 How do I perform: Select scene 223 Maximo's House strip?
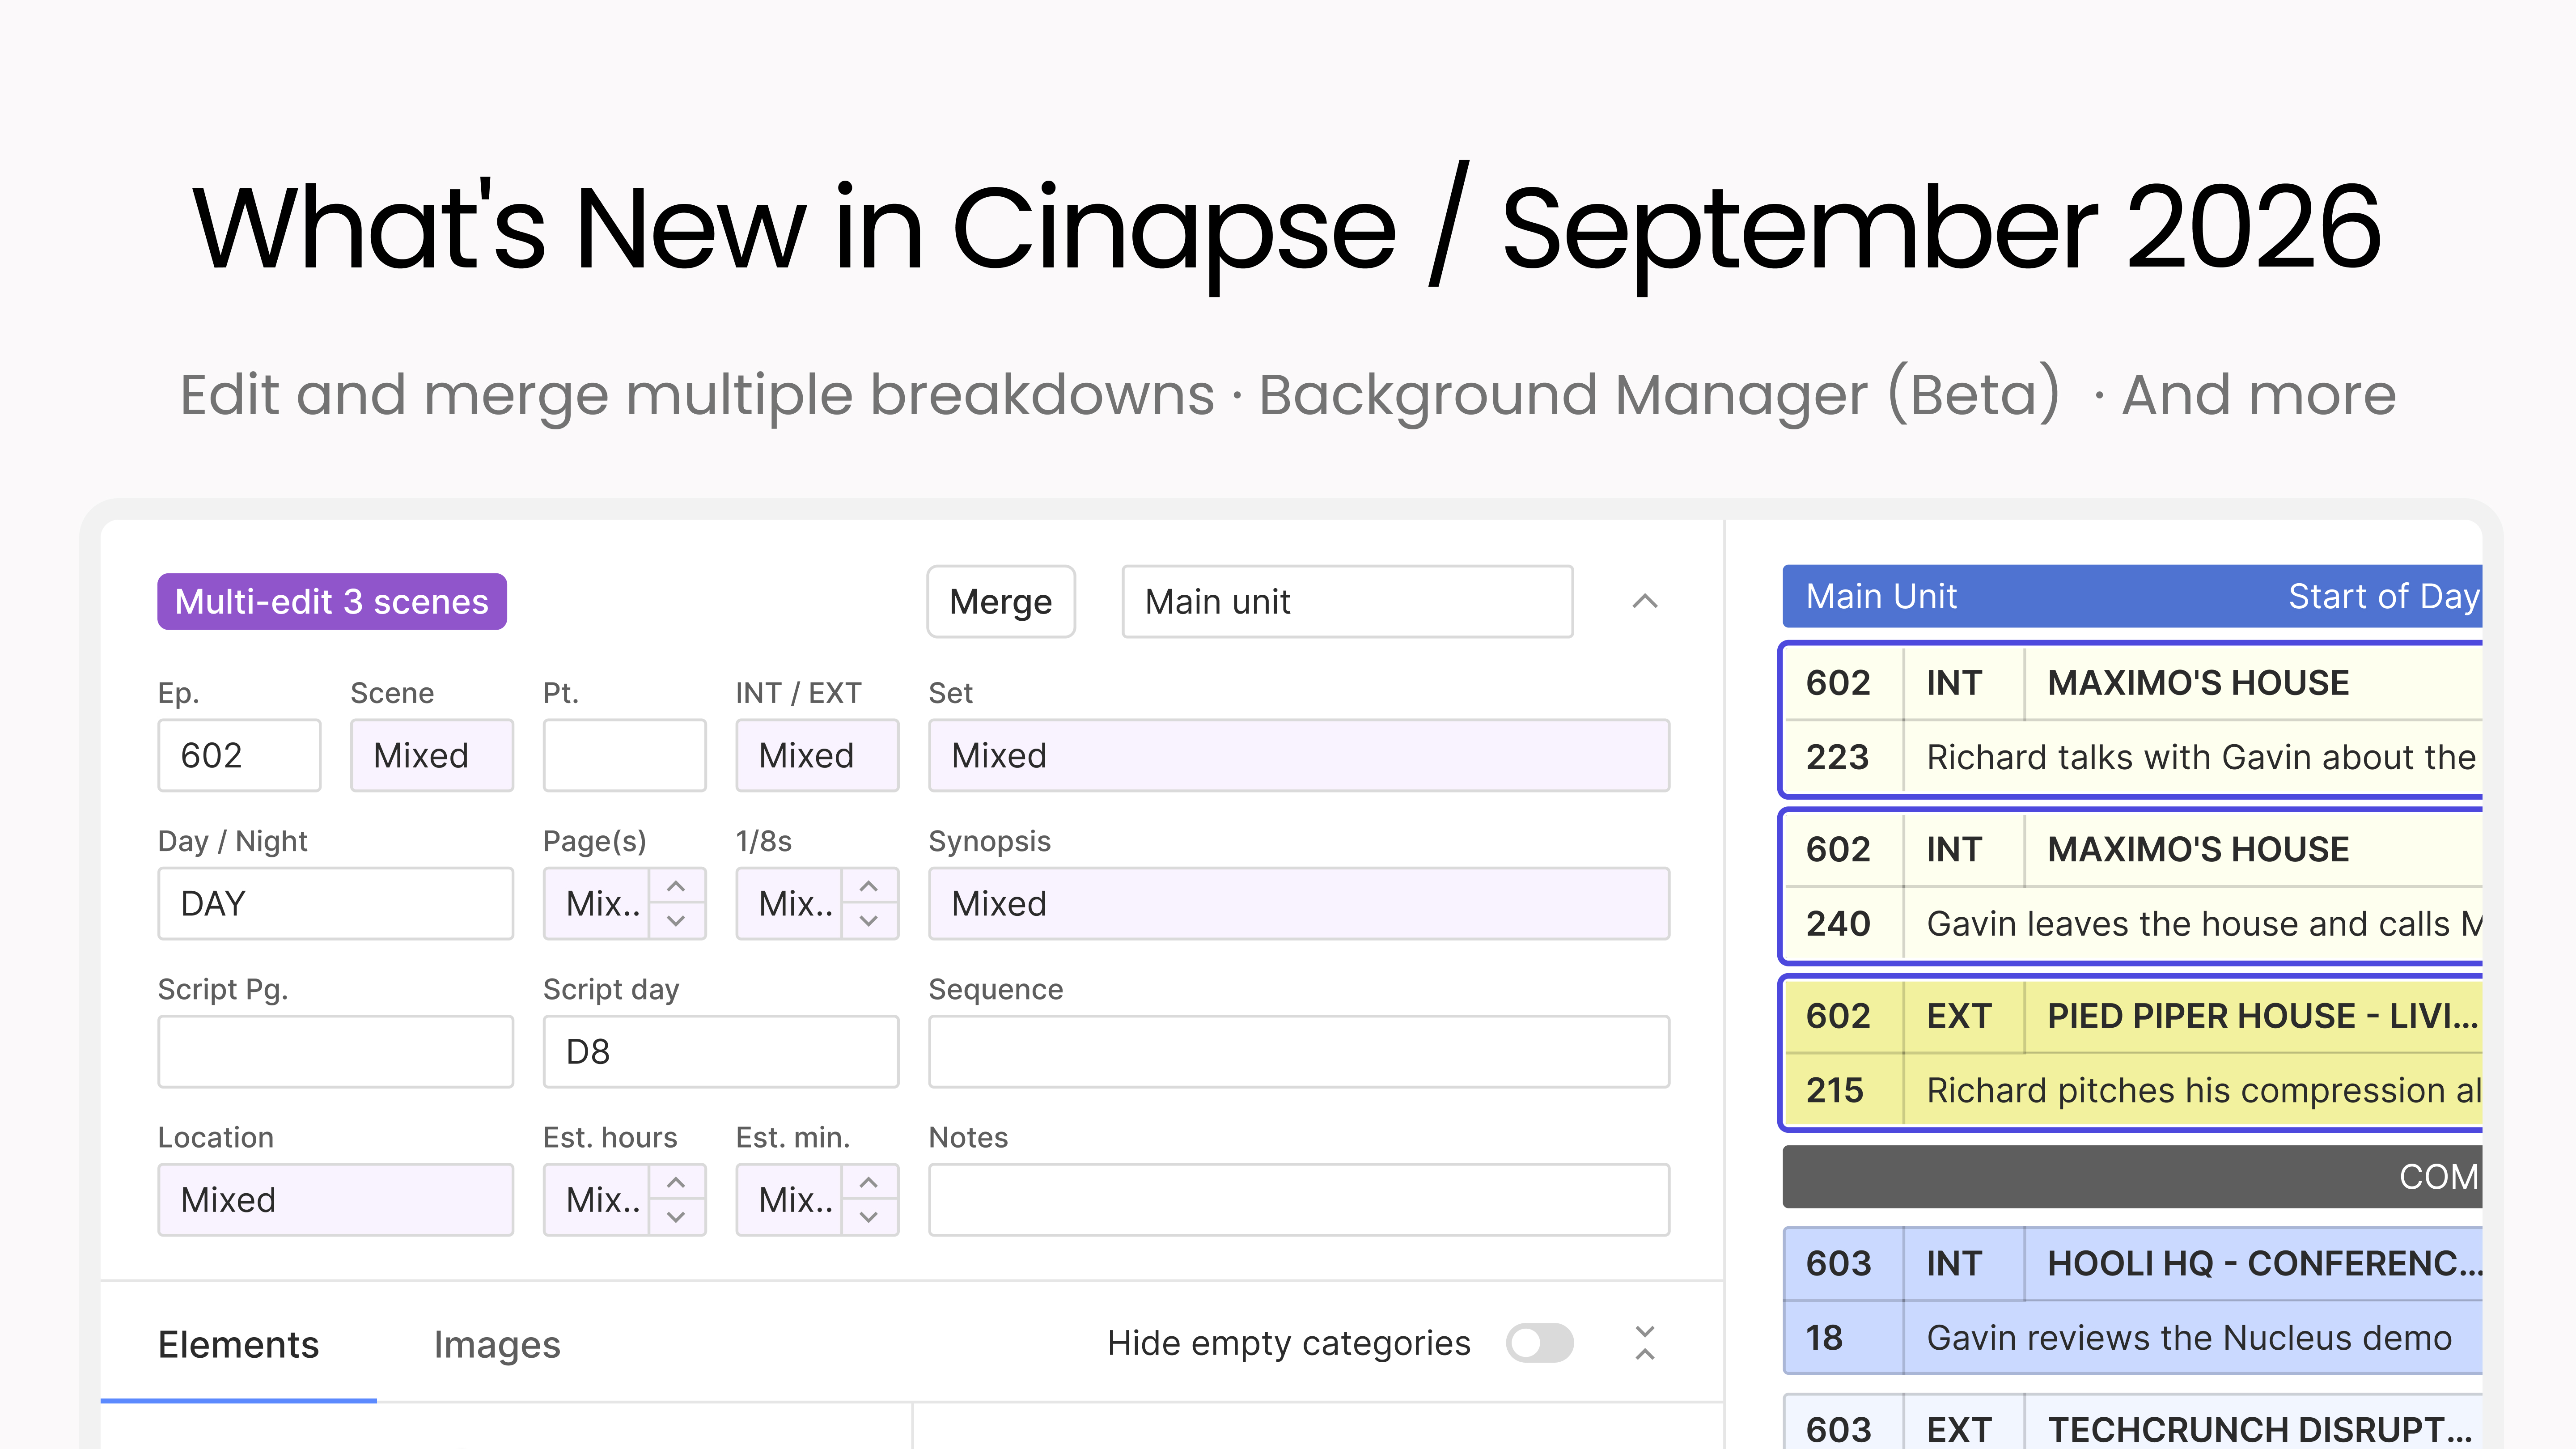pos(2133,720)
